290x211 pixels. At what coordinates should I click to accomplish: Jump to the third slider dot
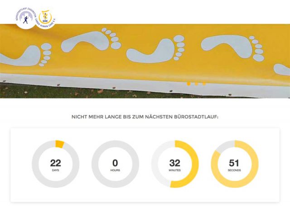204,84
